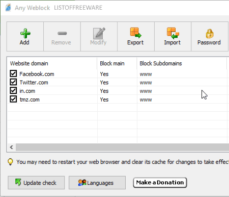The image size is (229, 197).
Task: Click Update check button
Action: (x=36, y=183)
